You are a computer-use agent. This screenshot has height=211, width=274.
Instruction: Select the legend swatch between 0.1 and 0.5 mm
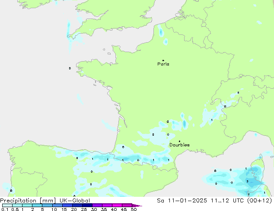pos(7,205)
